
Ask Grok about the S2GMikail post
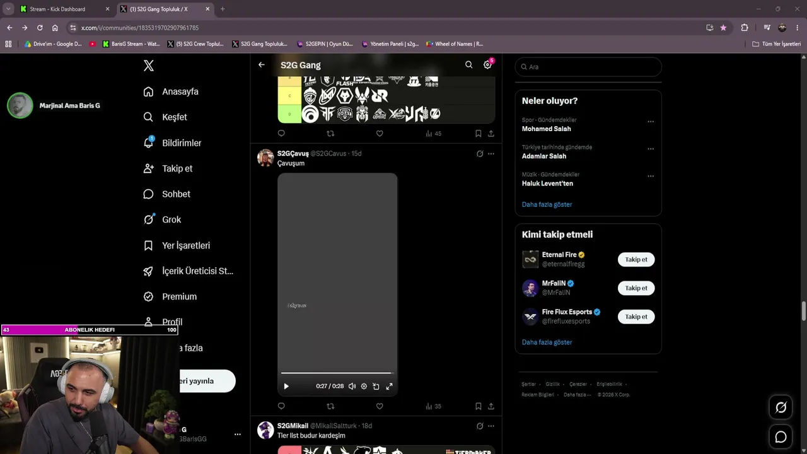click(480, 426)
